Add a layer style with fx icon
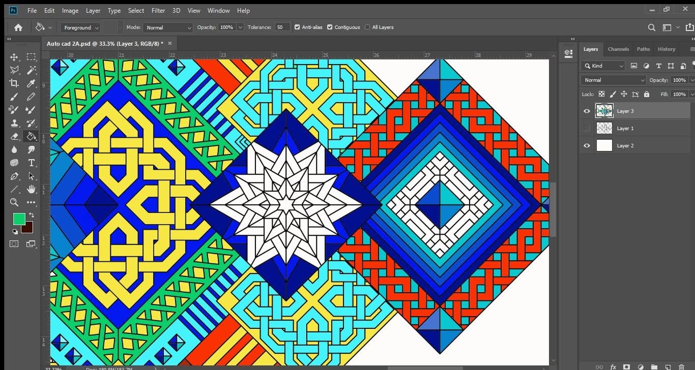Viewport: 695px width, 370px height. coord(613,366)
